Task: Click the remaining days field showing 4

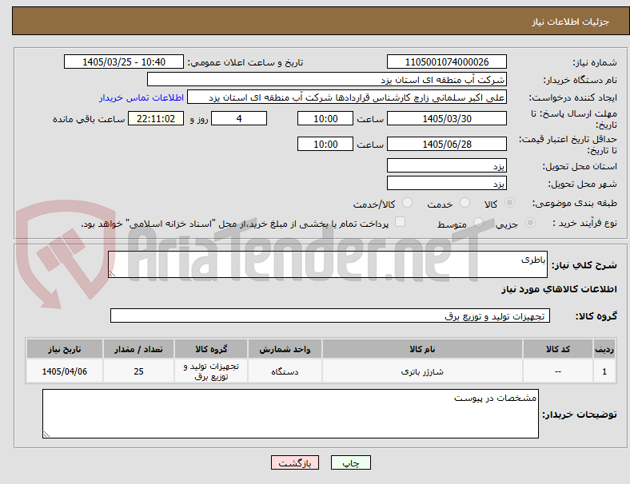Action: 239,118
